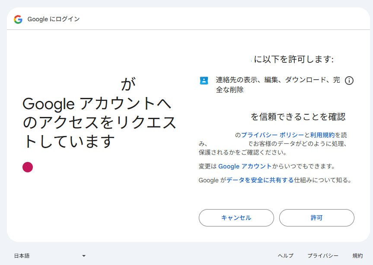Click the アクセスをリクエスト main heading
The width and height of the screenshot is (373, 265).
[x=99, y=123]
